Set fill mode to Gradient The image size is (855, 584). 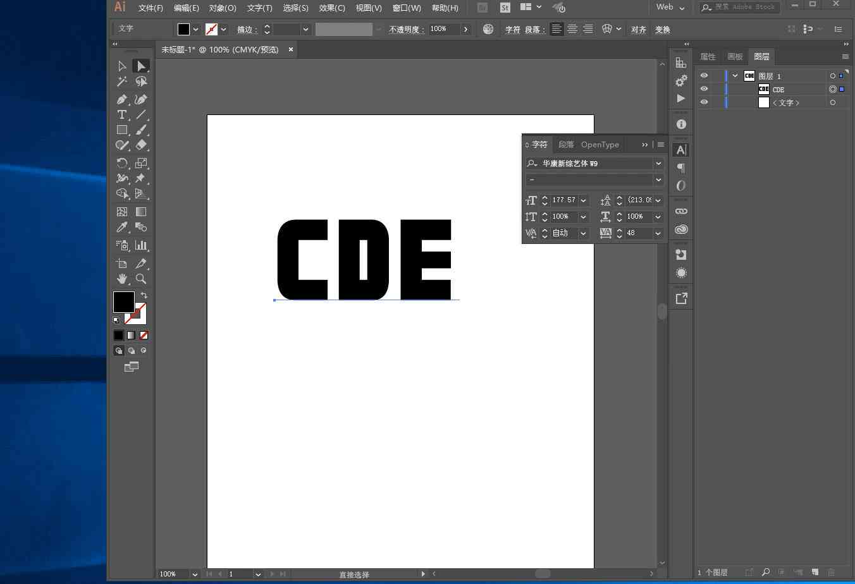[x=131, y=336]
